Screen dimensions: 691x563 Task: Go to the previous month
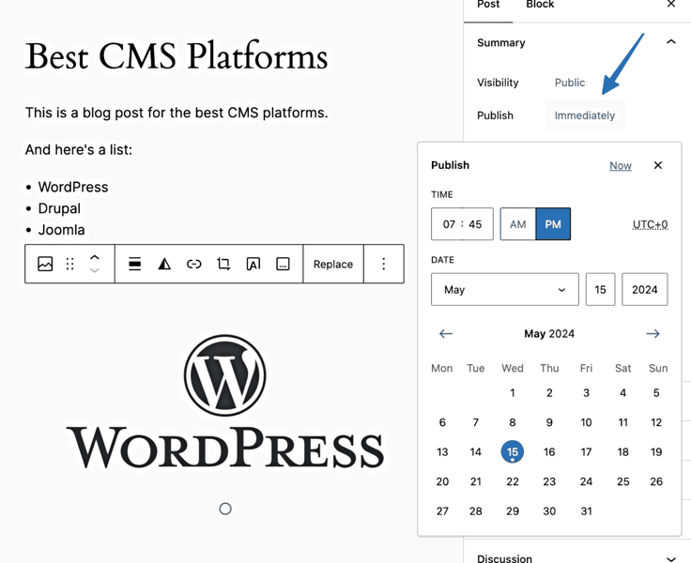tap(446, 333)
